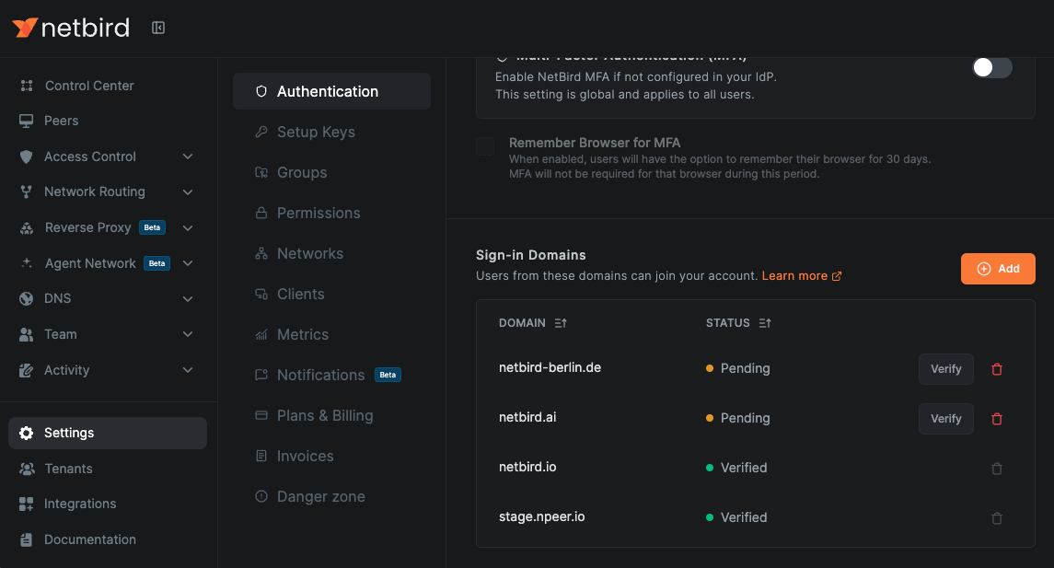Image resolution: width=1054 pixels, height=568 pixels.
Task: Delete the netbird.ai domain with the trash icon
Action: click(x=997, y=419)
